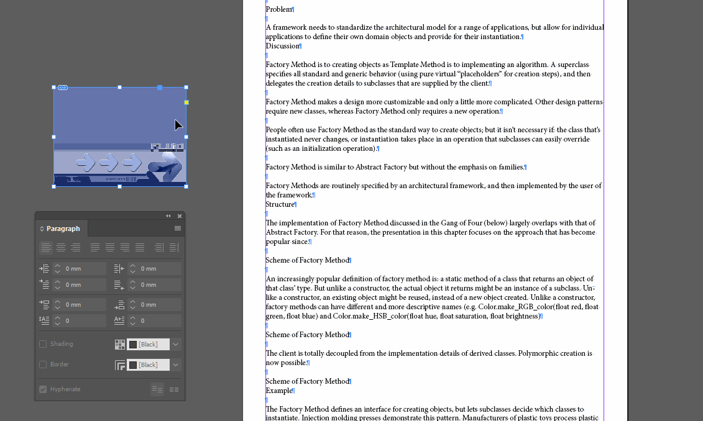Click the Left Indent icon
The height and width of the screenshot is (421, 703).
[44, 269]
